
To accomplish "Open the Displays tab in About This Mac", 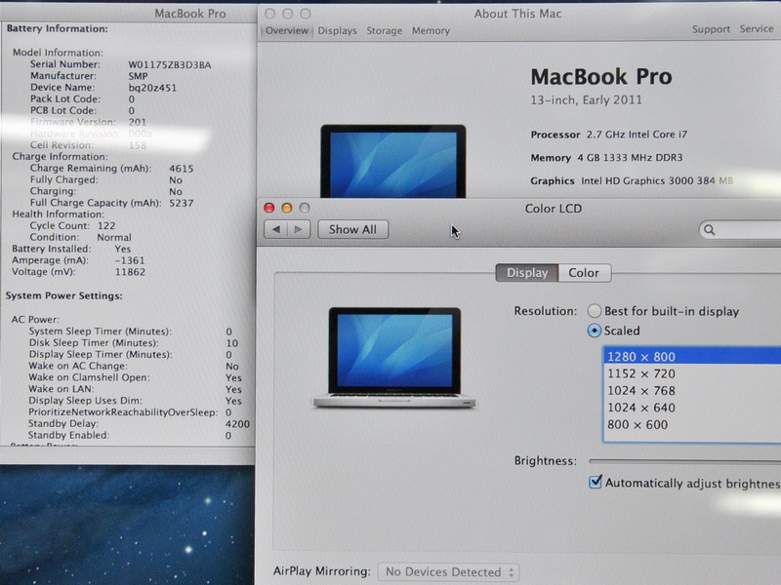I will [337, 31].
